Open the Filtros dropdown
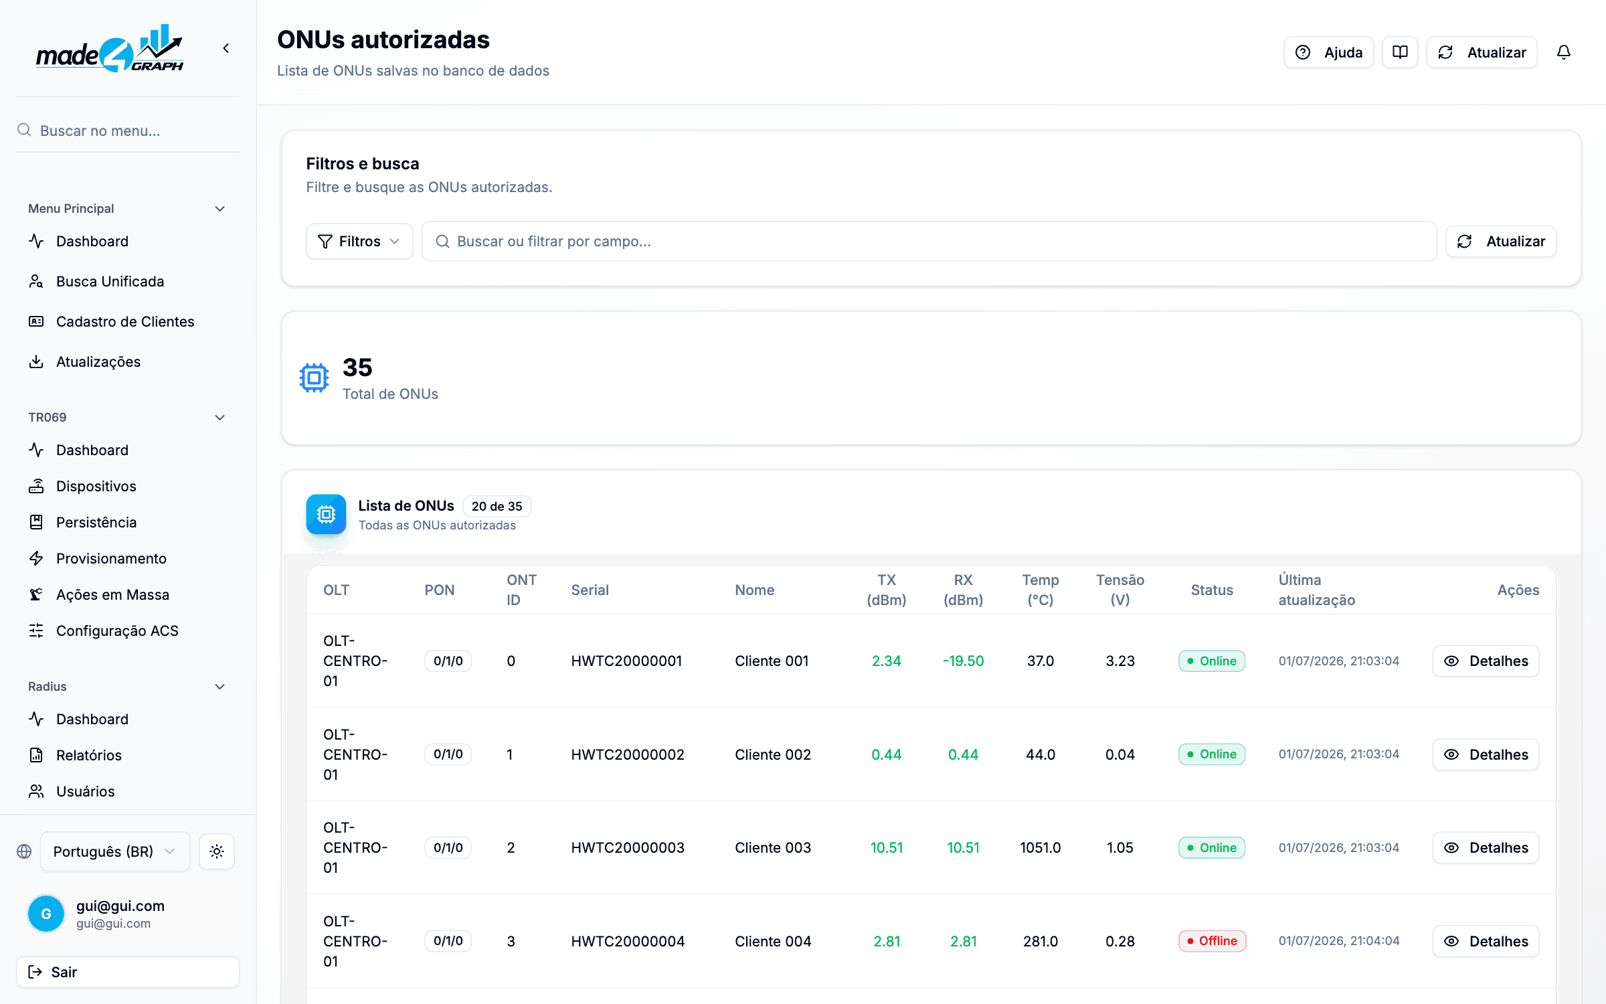Screen dimensions: 1606x1004 (x=359, y=242)
